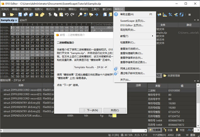The image size is (200, 137).
Task: Click the pause icon in toolbar
Action: click(190, 15)
